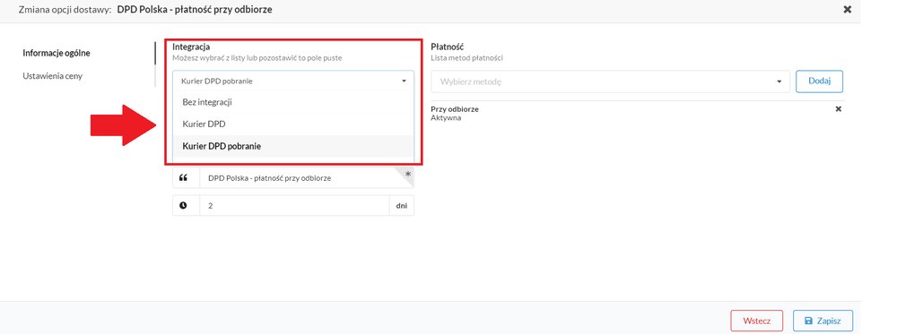Viewport: 897px width, 334px height.
Task: Save changes with Zapisz button
Action: (823, 321)
